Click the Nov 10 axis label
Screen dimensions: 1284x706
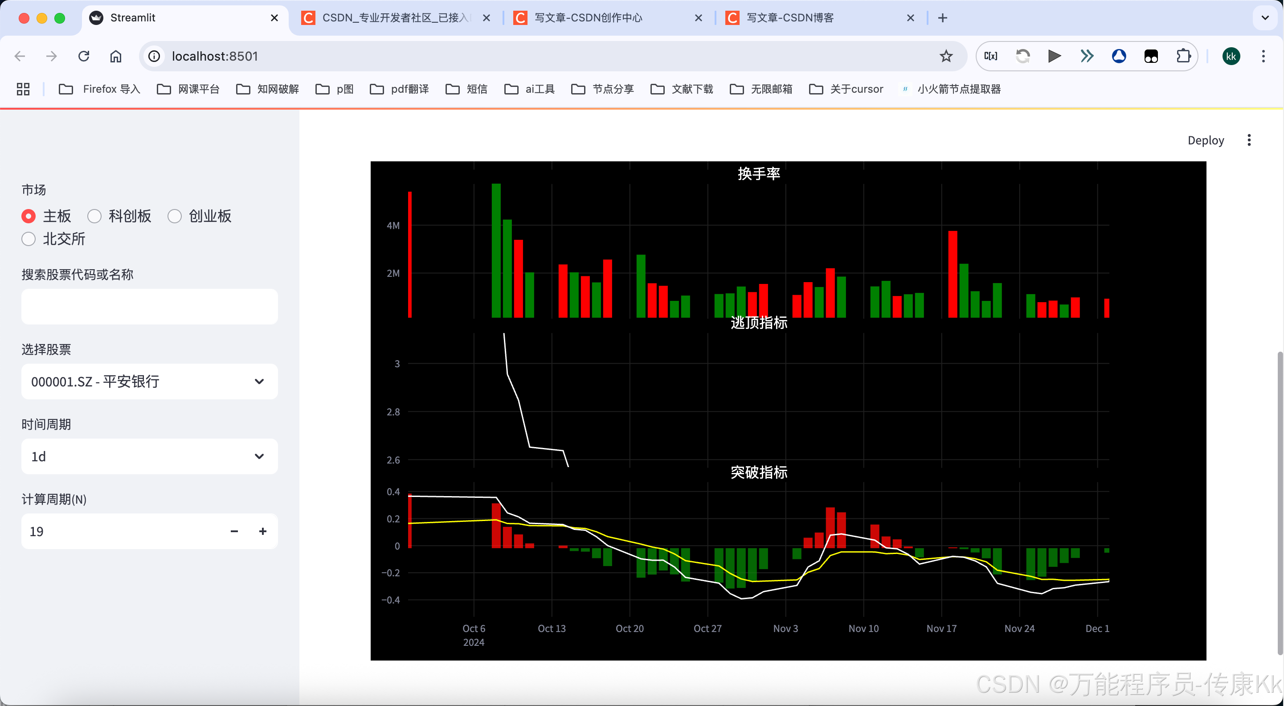click(863, 629)
